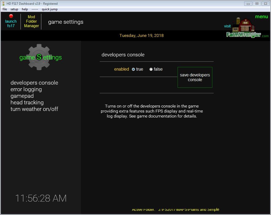Open the setup menu
Viewport: 271px width, 215px height.
pyautogui.click(x=14, y=9)
